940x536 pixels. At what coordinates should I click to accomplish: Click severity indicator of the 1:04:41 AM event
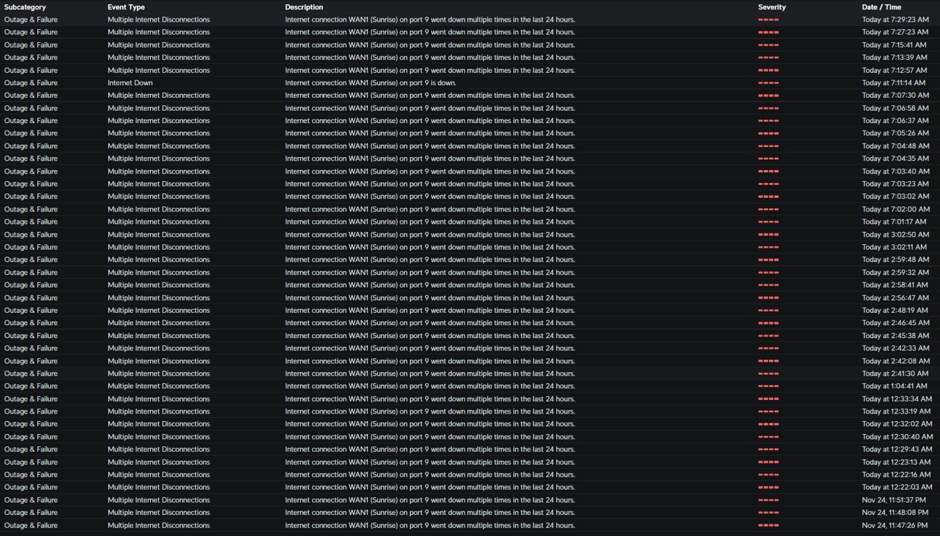[768, 386]
